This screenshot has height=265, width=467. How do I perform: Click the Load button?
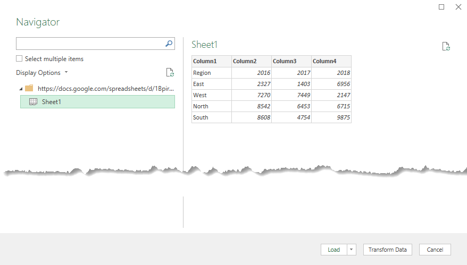(334, 250)
